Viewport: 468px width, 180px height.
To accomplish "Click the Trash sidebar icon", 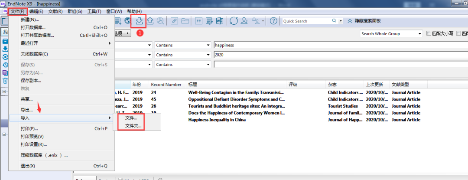I will click(x=5, y=80).
